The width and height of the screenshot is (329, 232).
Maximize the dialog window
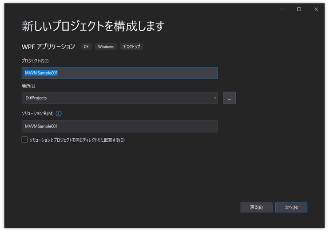[x=299, y=9]
